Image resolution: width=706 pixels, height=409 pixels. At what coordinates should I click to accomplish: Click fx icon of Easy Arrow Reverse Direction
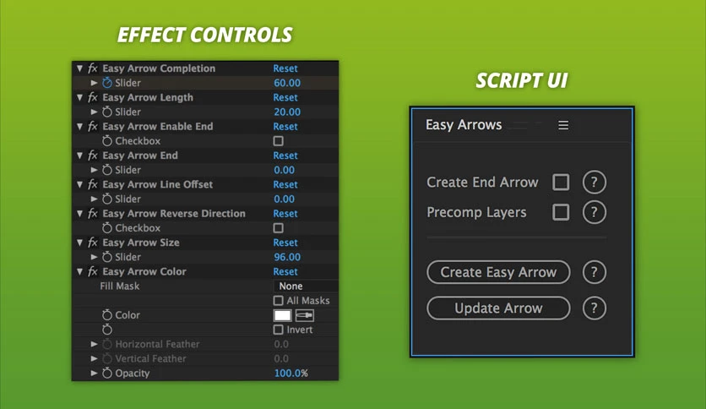(x=93, y=213)
